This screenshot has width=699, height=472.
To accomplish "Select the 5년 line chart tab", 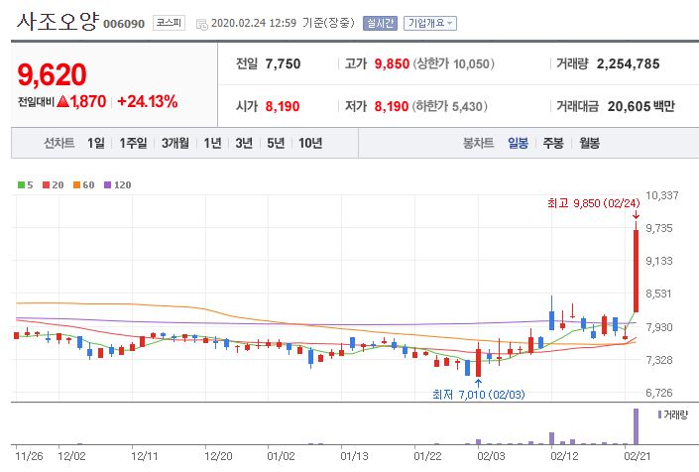I will 276,143.
